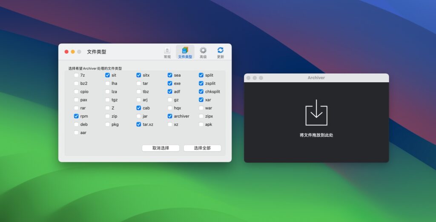Screen dimensions: 436x222
Task: Check the jar file type
Action: [x=138, y=116]
